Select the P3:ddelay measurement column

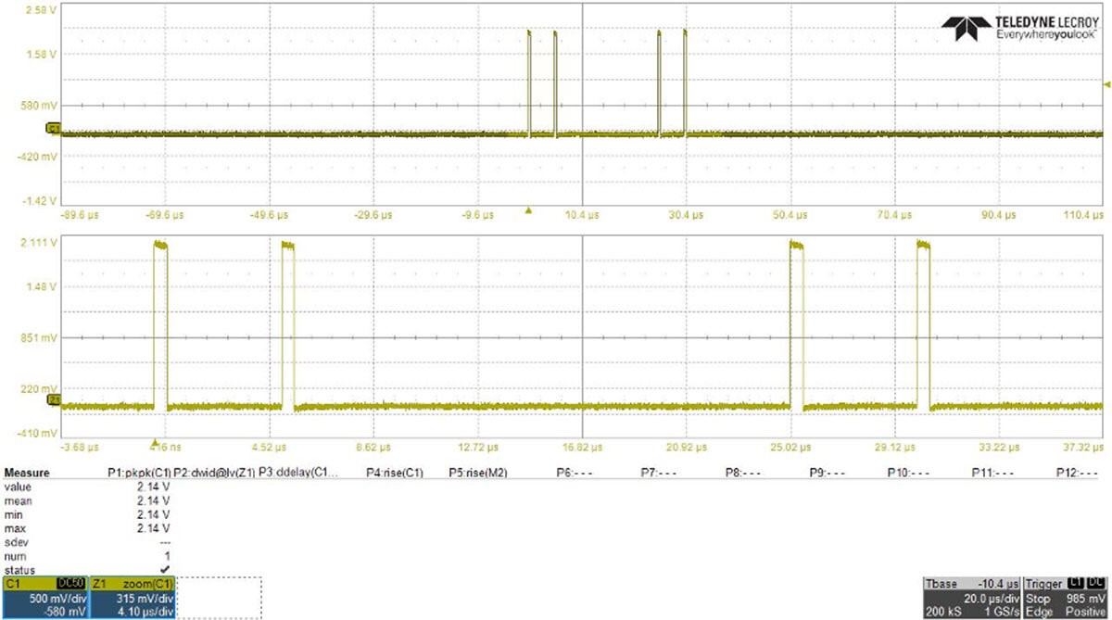(x=298, y=473)
